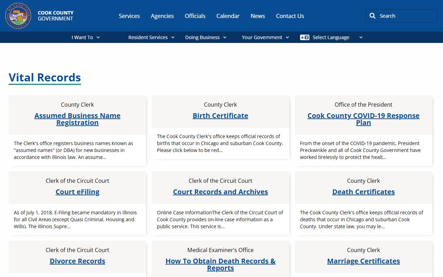This screenshot has height=277, width=443.
Task: Click 'Clerk of the Circuit Court' above Court eFiling
Action: [78, 181]
